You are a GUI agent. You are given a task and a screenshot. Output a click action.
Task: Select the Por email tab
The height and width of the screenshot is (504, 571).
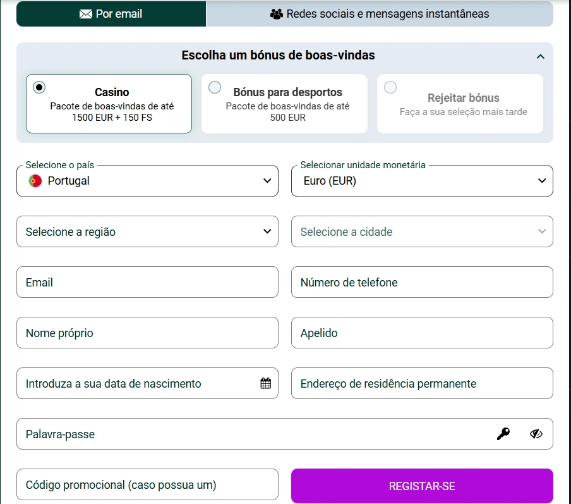point(111,13)
